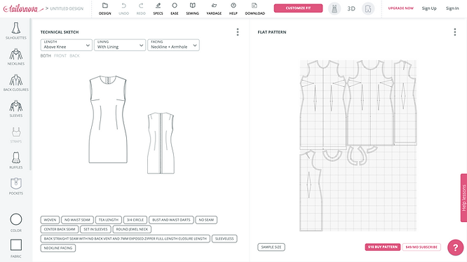Screen dimensions: 467x262
Task: Click the Sign In link
Action: pyautogui.click(x=452, y=8)
